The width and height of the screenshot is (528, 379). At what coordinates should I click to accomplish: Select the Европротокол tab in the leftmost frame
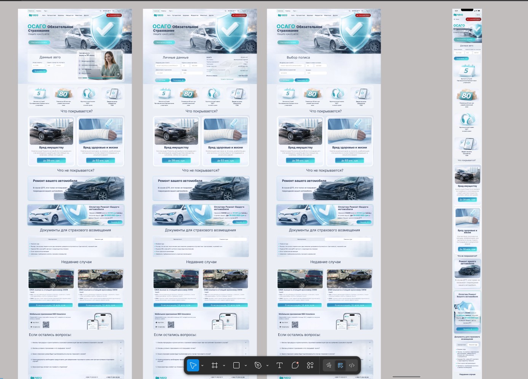pyautogui.click(x=53, y=239)
